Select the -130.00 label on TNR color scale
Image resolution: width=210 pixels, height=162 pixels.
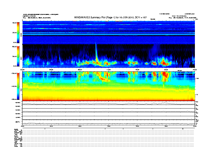[14, 73]
